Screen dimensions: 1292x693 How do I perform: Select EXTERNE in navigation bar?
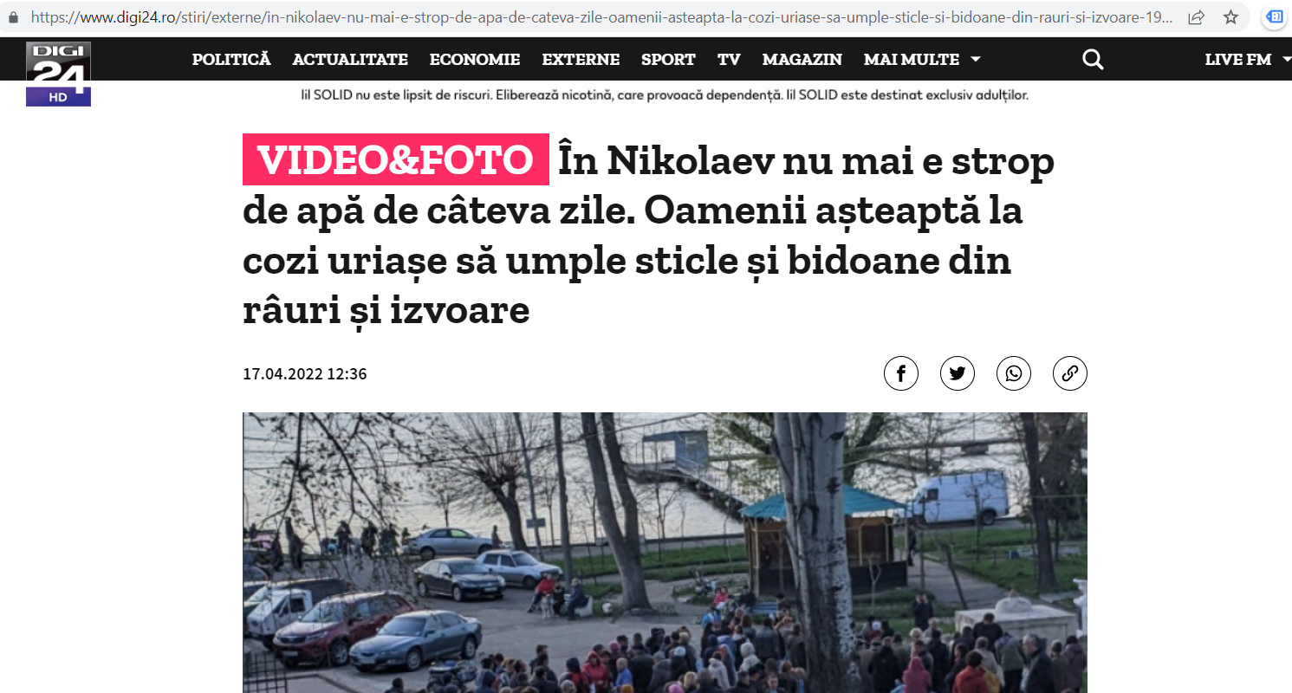click(581, 59)
